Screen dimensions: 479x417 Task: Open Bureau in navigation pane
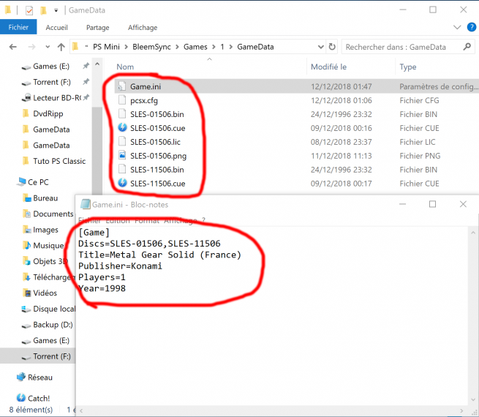(45, 198)
